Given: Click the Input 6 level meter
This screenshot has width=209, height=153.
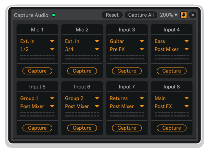Looking at the screenshot, I should point(82,114).
